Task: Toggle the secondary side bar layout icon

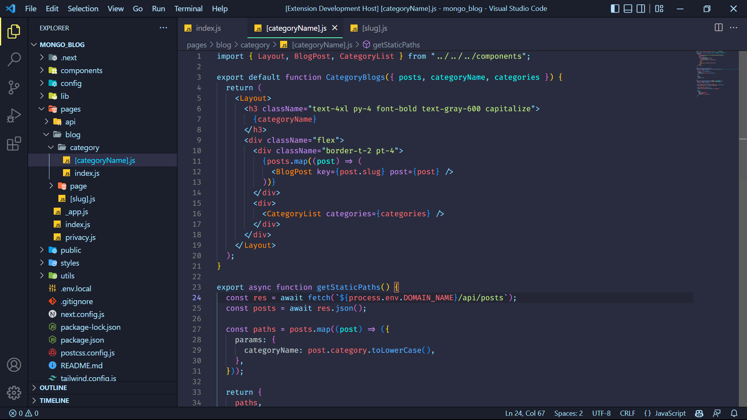Action: 641,9
